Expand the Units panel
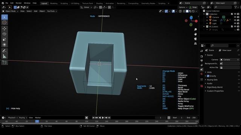 click(209, 72)
